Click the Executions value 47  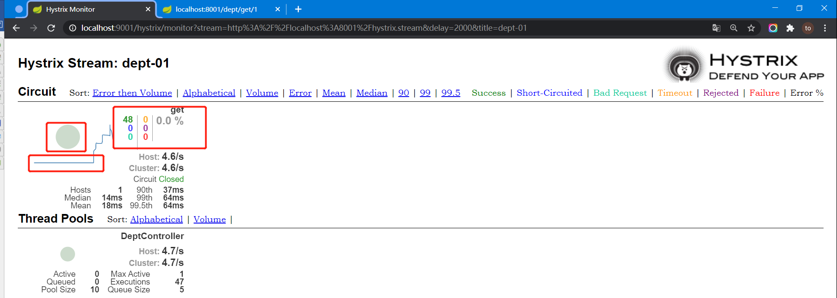click(179, 282)
